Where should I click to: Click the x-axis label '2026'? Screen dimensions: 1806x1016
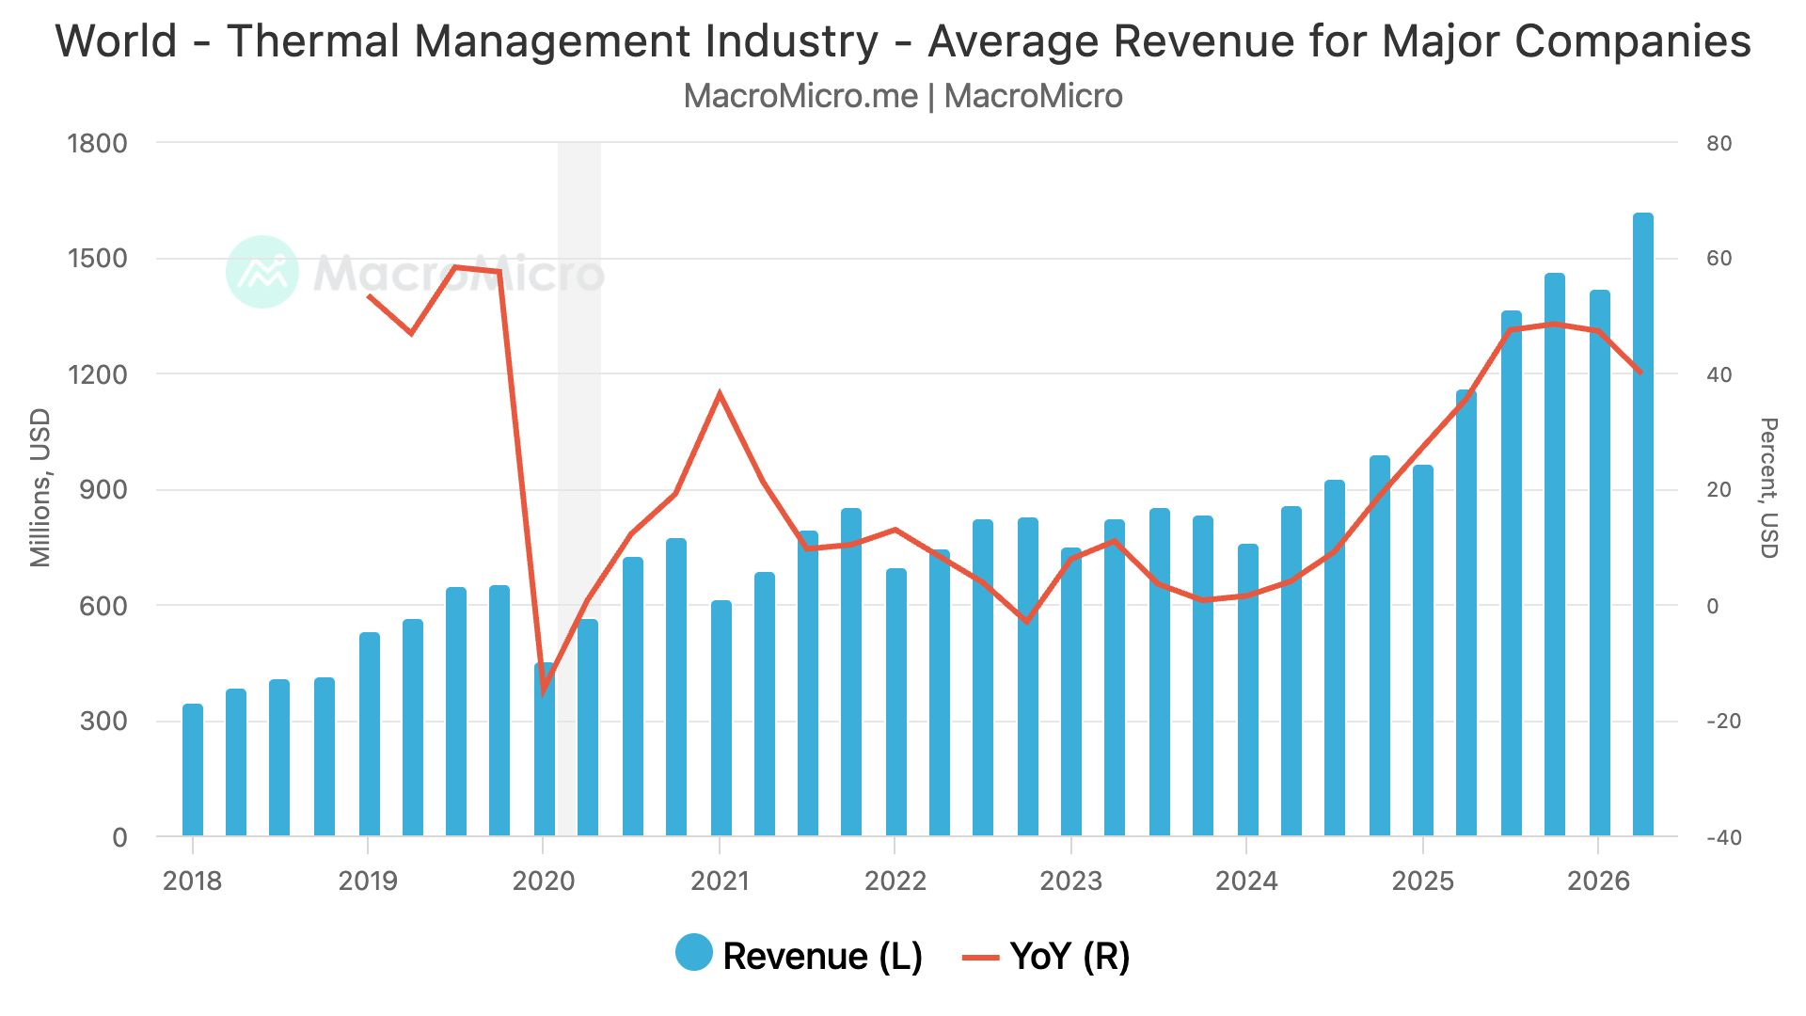(x=1599, y=881)
